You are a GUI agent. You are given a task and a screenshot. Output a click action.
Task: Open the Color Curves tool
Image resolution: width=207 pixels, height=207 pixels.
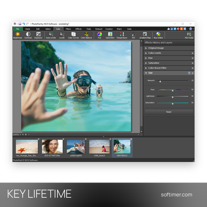73,35
